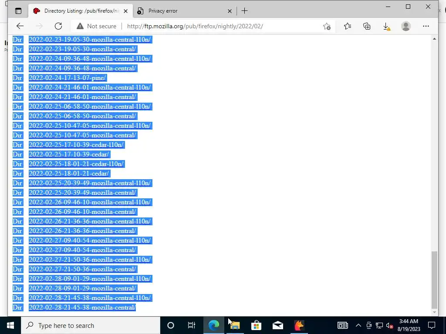Open 2022-02-28-09-01-29-mozilla-central/ link
446x334 pixels.
point(82,288)
